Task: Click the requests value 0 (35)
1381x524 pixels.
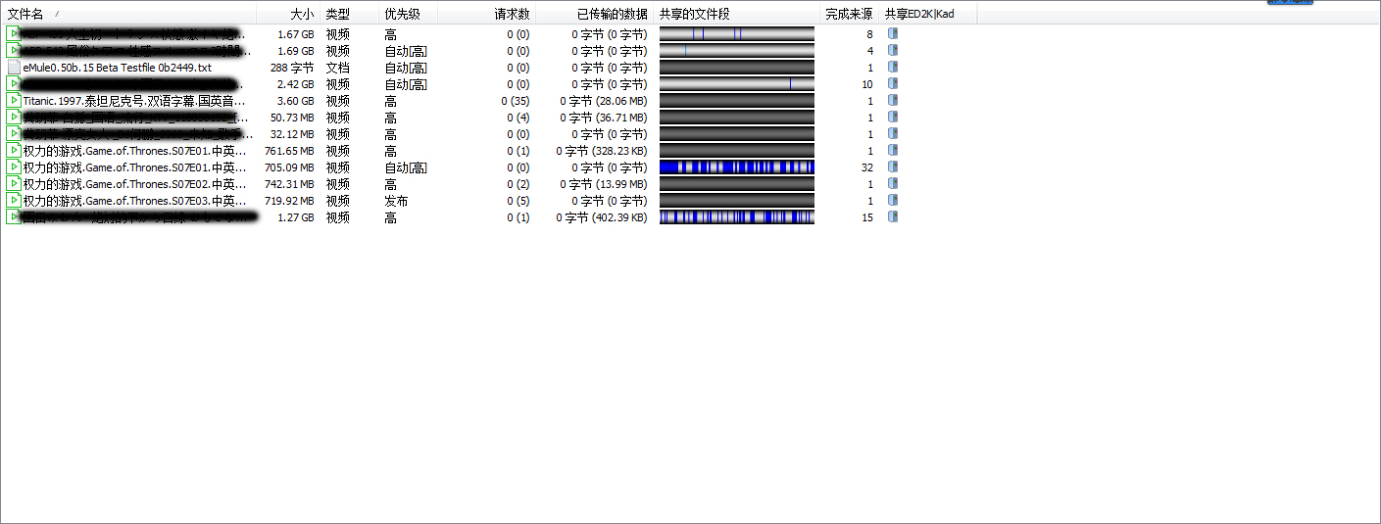Action: 516,101
